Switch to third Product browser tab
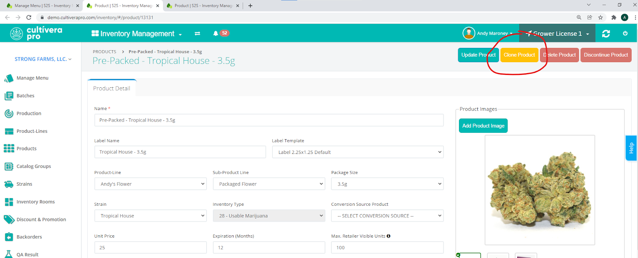Viewport: 638px width, 258px height. 203,6
